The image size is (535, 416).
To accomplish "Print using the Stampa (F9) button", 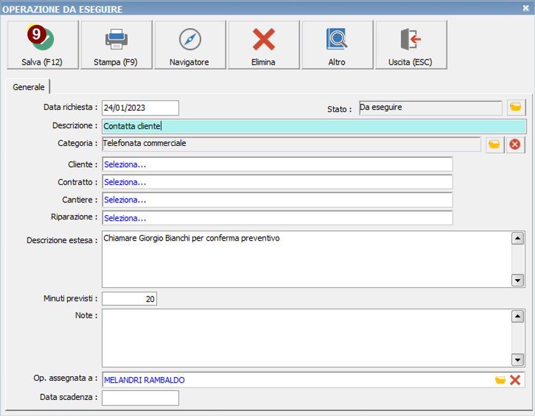I will (116, 44).
